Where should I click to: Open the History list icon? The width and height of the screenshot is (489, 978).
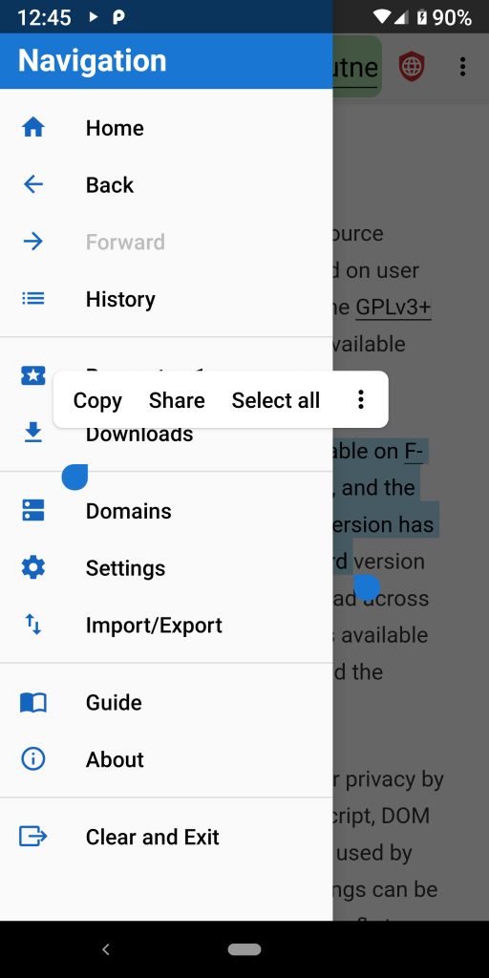point(33,299)
